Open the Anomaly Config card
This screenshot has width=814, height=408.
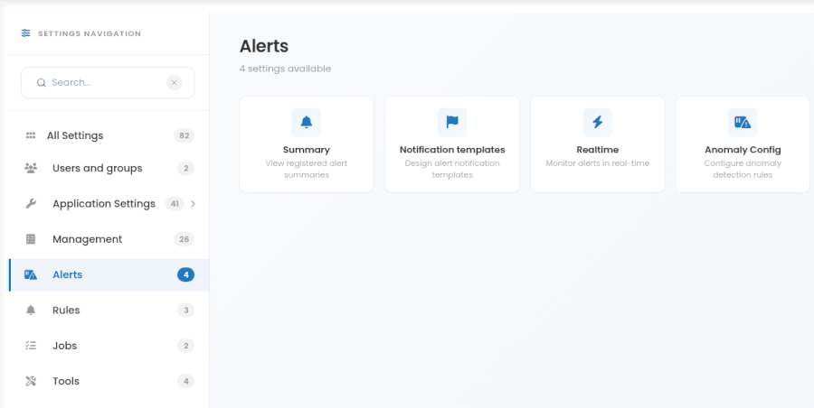coord(743,144)
